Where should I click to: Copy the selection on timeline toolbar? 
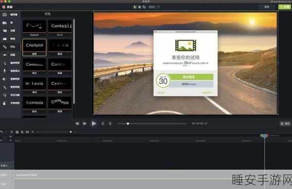[17, 132]
